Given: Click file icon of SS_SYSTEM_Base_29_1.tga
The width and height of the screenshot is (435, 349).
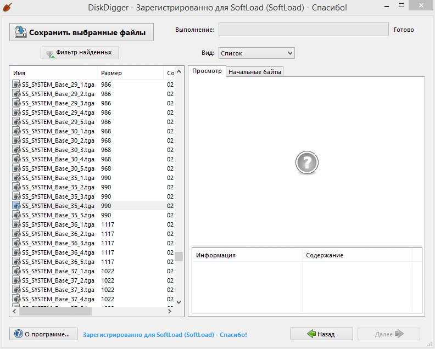Looking at the screenshot, I should point(16,85).
